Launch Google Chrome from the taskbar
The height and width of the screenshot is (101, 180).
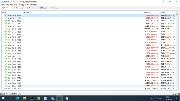(39, 98)
